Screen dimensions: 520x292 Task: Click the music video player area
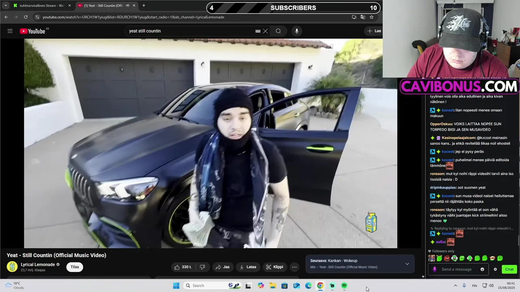pos(210,143)
